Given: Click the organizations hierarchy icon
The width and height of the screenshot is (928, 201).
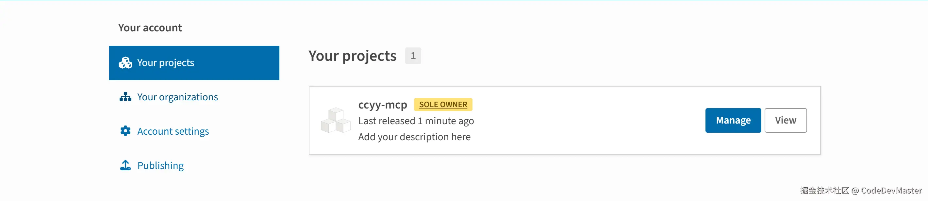Looking at the screenshot, I should click(125, 97).
